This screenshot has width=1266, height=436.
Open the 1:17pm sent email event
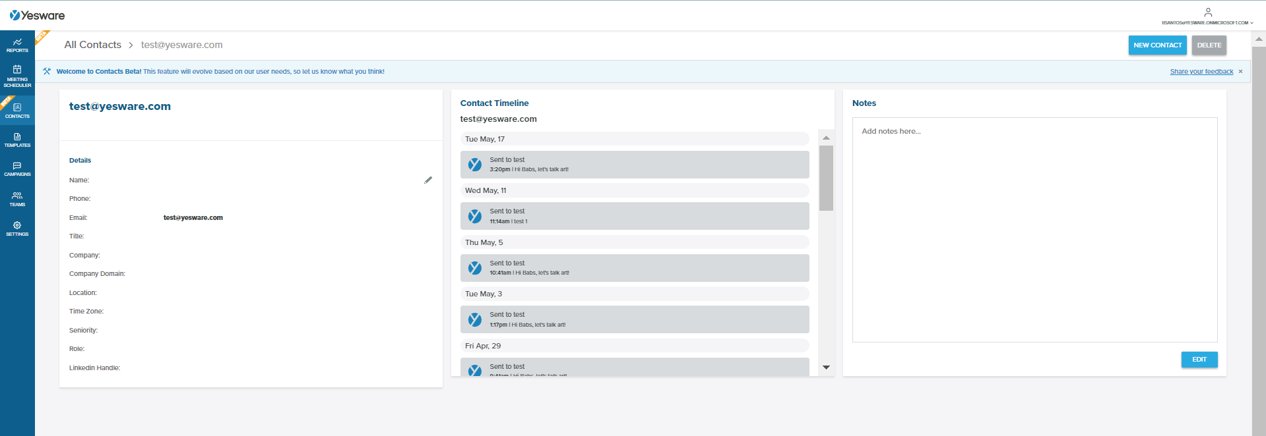coord(635,319)
